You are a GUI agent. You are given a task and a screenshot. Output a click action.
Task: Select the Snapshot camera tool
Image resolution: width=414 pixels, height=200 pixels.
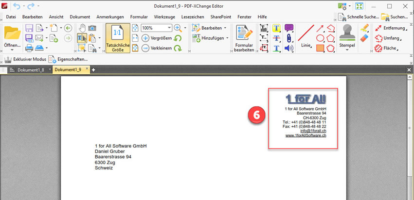(92, 28)
